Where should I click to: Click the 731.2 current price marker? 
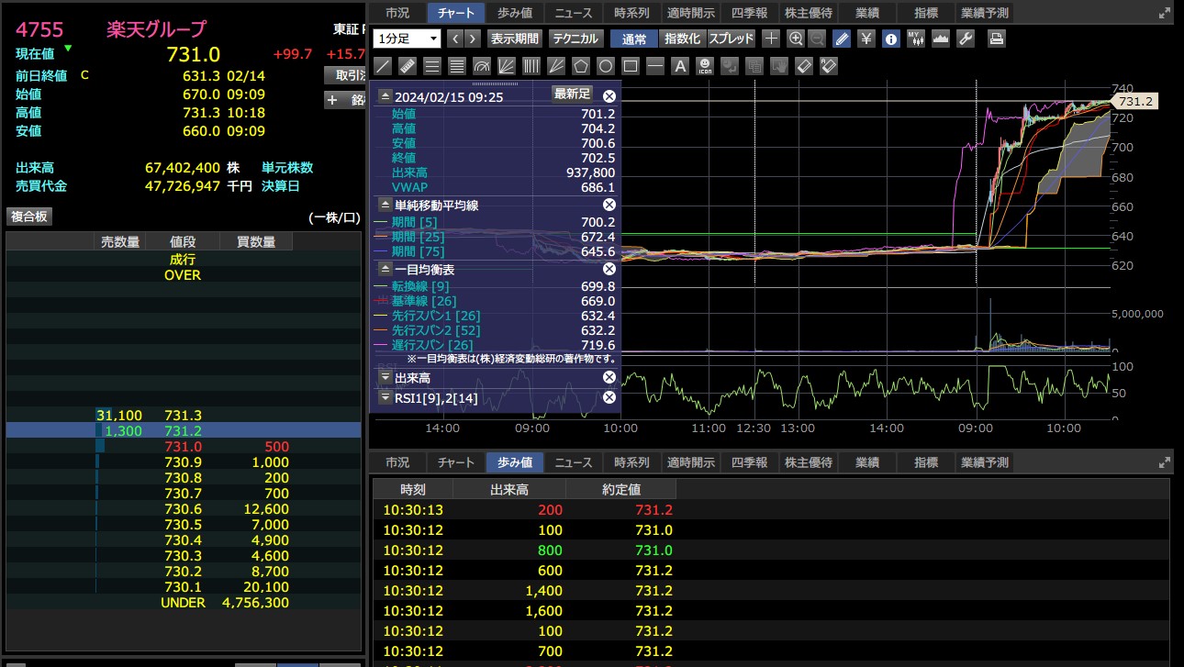1136,101
